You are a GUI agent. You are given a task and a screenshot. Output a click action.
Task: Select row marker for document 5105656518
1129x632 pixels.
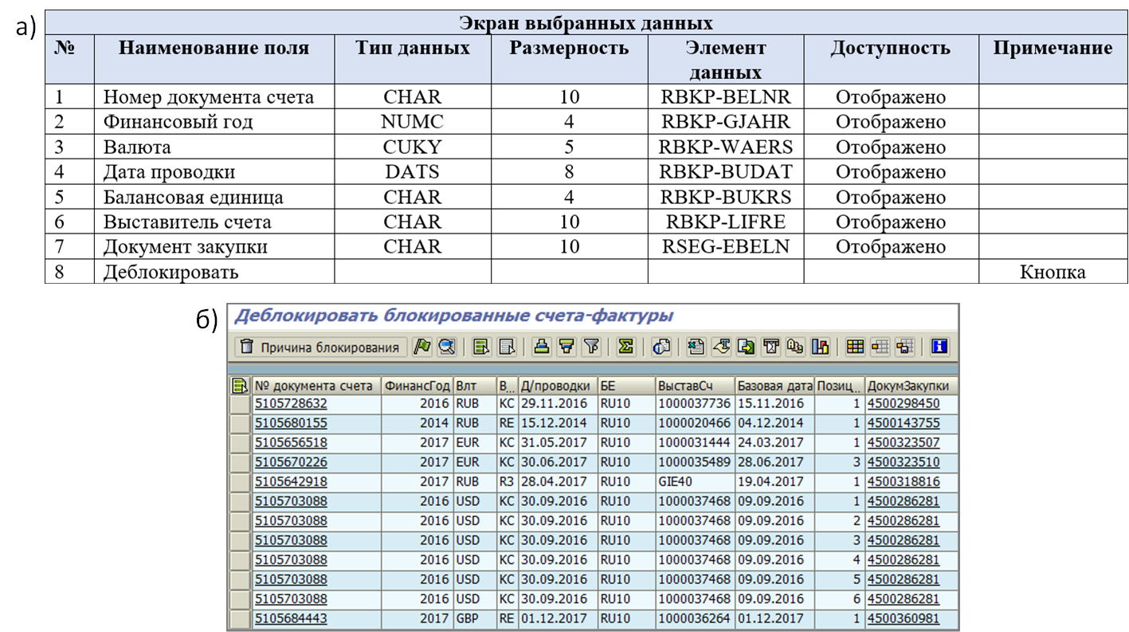pos(240,443)
